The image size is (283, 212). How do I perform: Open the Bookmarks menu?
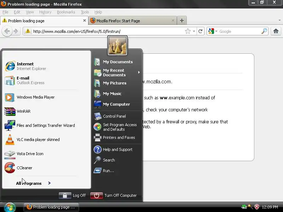[66, 12]
